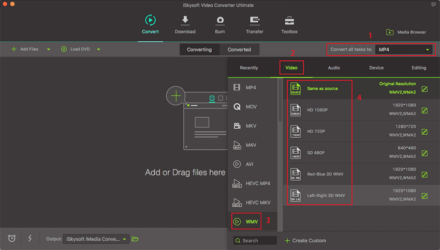Open the Download section icon

(185, 21)
